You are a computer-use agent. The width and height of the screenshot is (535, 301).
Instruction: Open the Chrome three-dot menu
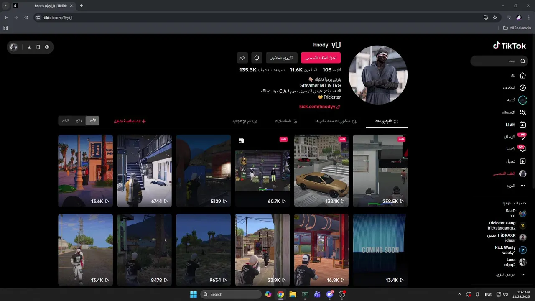tap(529, 18)
